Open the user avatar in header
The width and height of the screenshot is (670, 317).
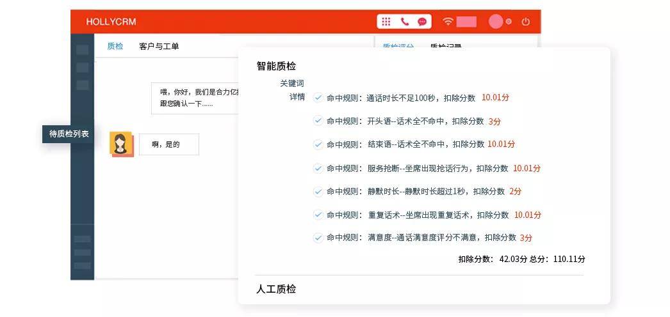coord(495,22)
